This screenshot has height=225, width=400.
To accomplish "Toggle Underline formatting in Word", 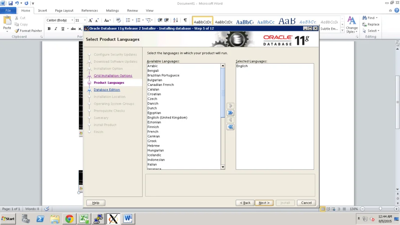I will point(63,29).
